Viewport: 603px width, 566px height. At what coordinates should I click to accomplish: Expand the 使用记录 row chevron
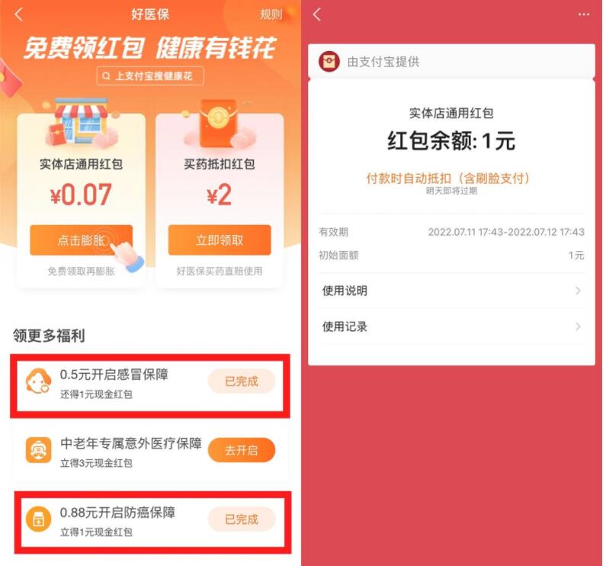click(578, 327)
